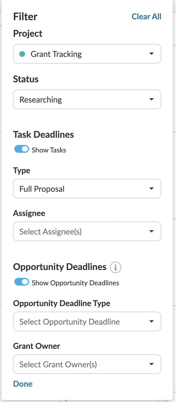The width and height of the screenshot is (176, 402).
Task: Disable Show Opportunity Deadlines
Action: click(22, 282)
